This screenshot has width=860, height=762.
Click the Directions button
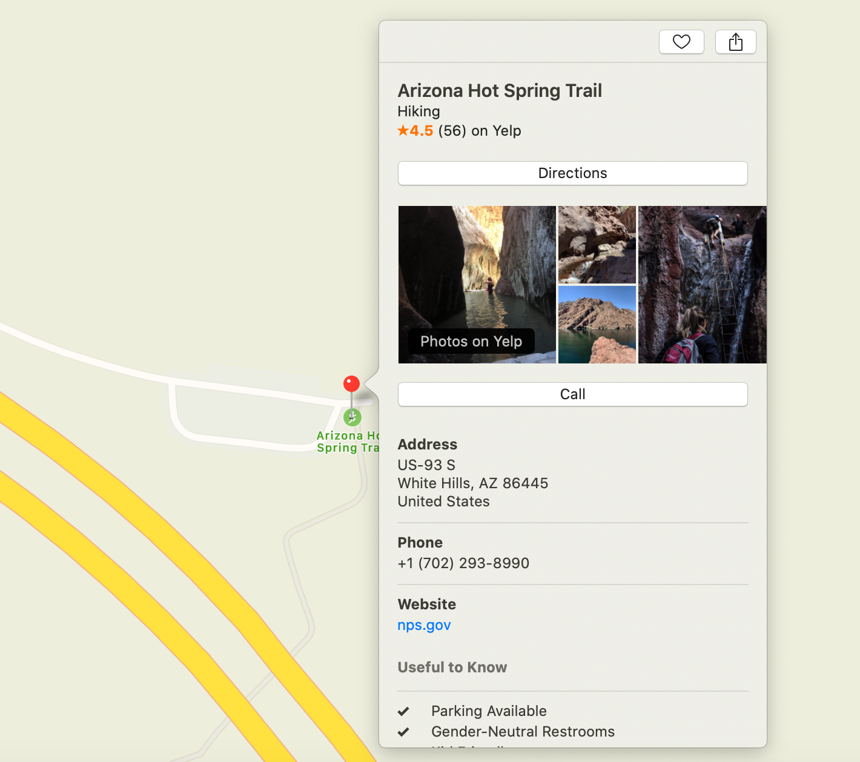tap(572, 173)
